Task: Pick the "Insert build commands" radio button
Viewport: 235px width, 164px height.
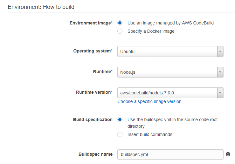Action: (120, 134)
